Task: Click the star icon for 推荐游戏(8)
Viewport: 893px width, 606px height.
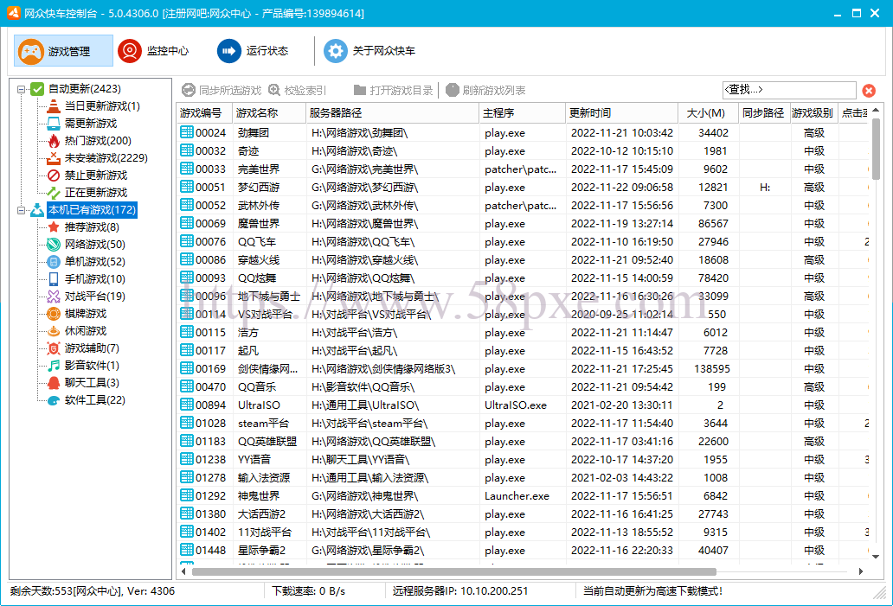Action: [x=54, y=227]
